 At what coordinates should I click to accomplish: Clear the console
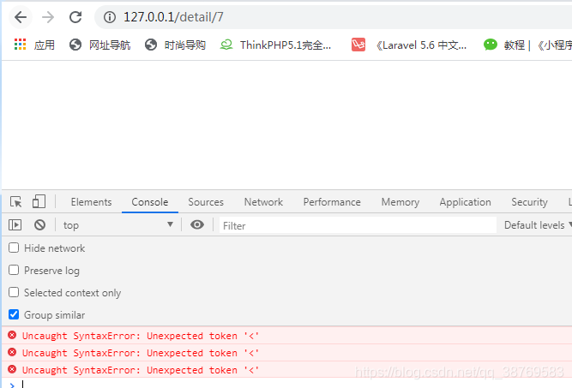pos(39,224)
